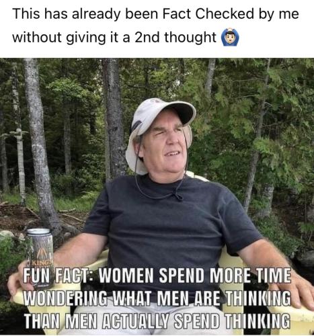Click the hat's chin cord toggle
This screenshot has width=314, height=336.
pos(178,196)
